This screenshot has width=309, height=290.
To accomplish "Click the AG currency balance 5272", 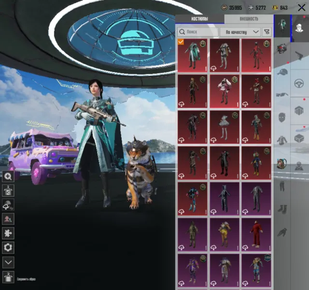I will tap(257, 8).
